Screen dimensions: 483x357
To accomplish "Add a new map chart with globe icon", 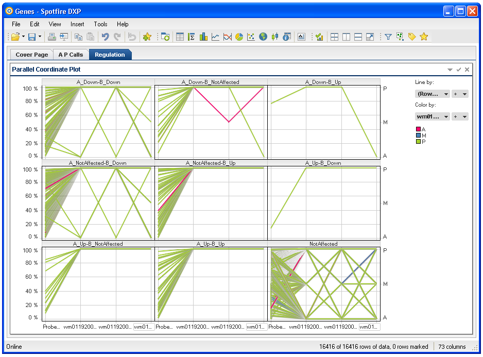I will click(x=263, y=37).
